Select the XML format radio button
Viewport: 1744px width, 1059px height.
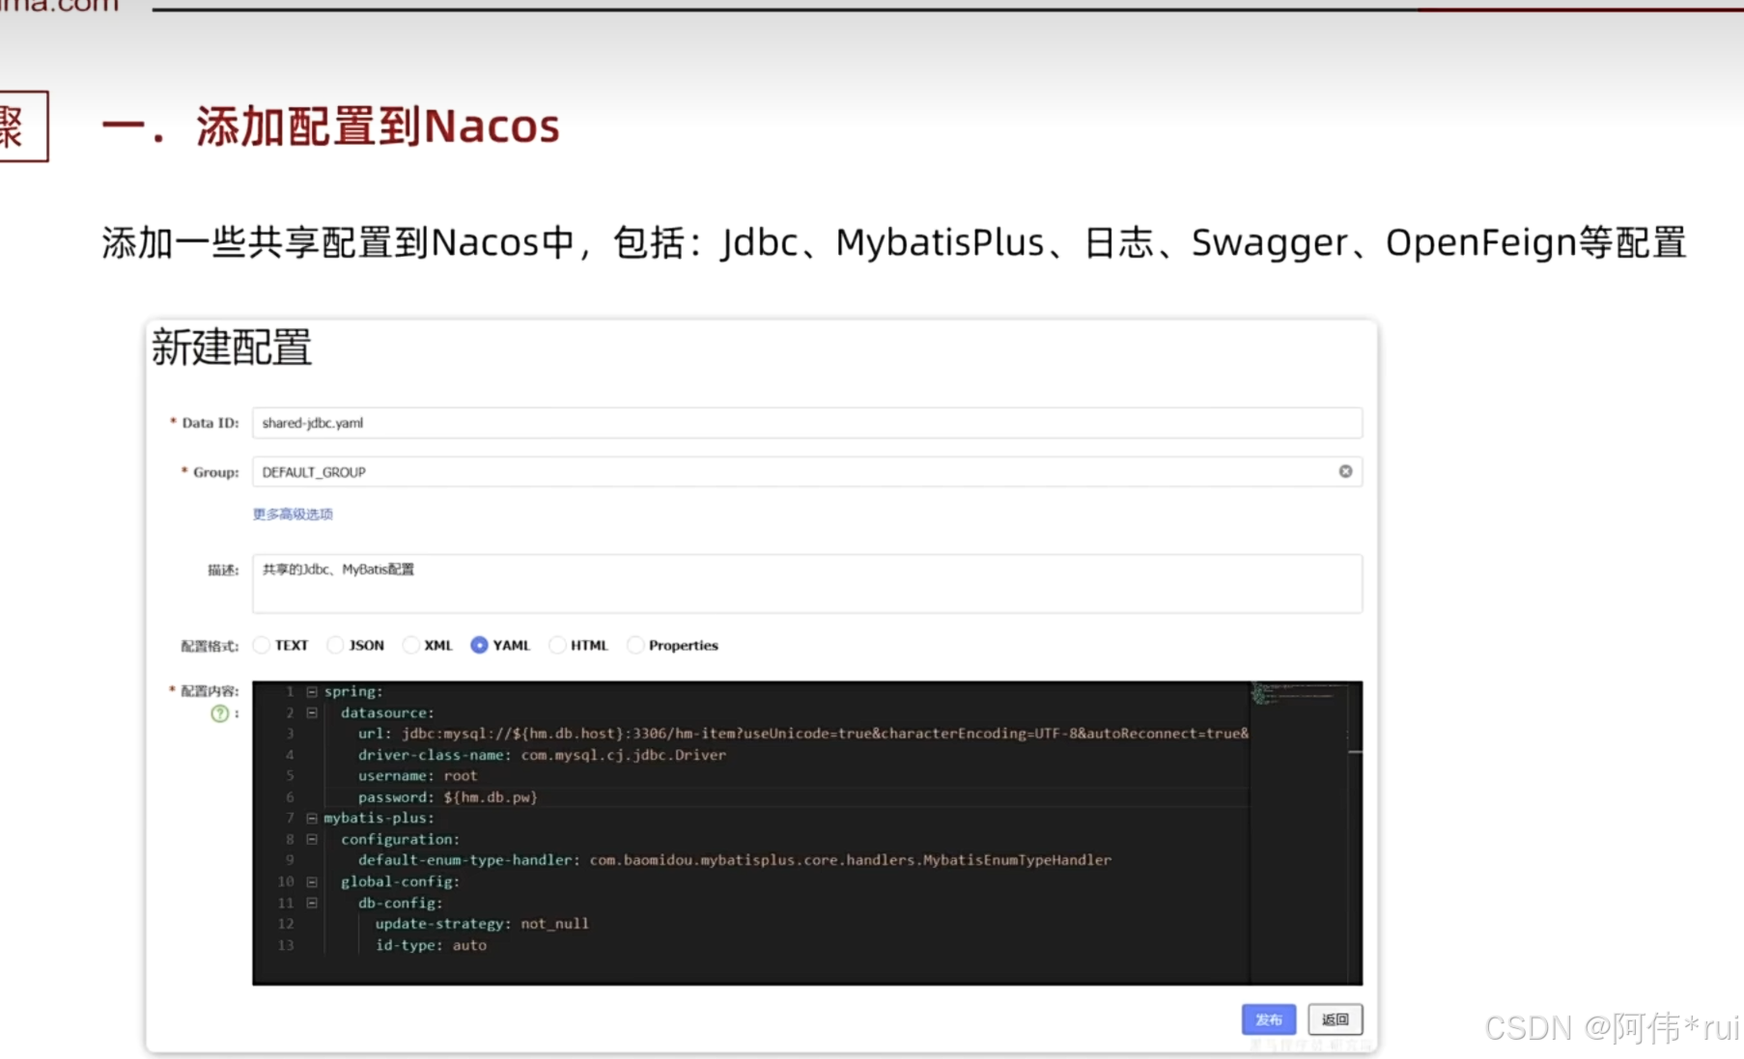point(410,645)
